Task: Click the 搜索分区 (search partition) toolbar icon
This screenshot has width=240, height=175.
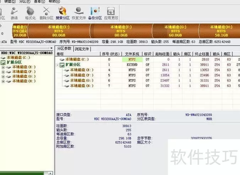Action: click(x=62, y=13)
